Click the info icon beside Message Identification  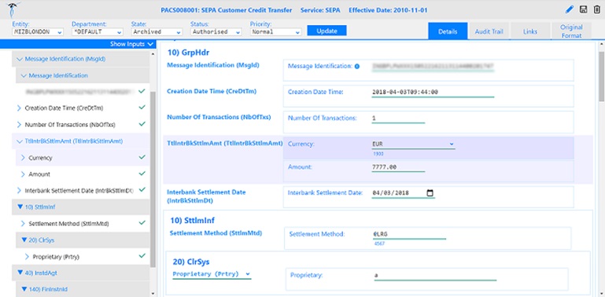click(357, 66)
